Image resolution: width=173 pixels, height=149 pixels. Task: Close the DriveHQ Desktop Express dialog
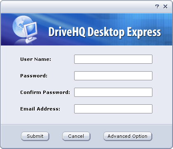[165, 7]
